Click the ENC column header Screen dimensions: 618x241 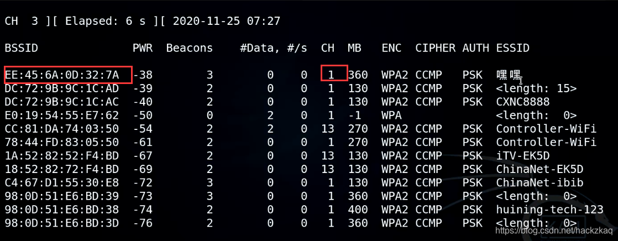coord(391,48)
